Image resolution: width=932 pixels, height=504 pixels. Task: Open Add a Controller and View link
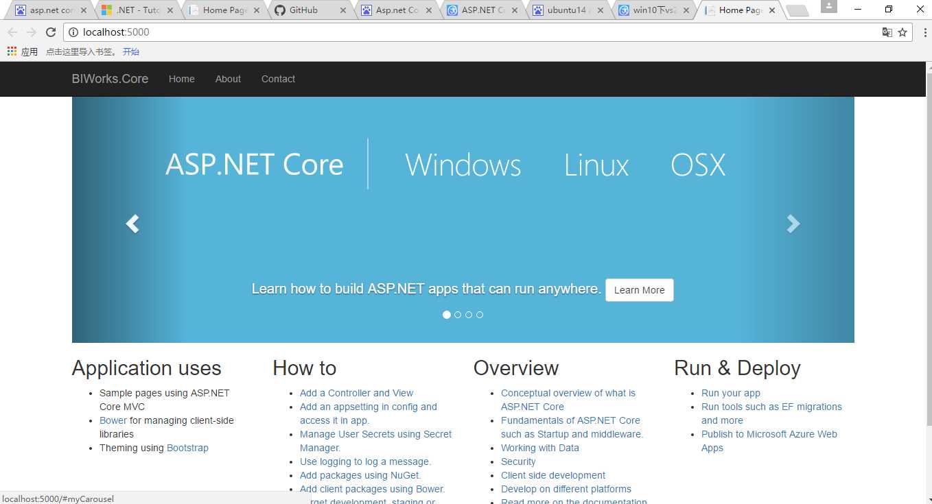tap(356, 393)
